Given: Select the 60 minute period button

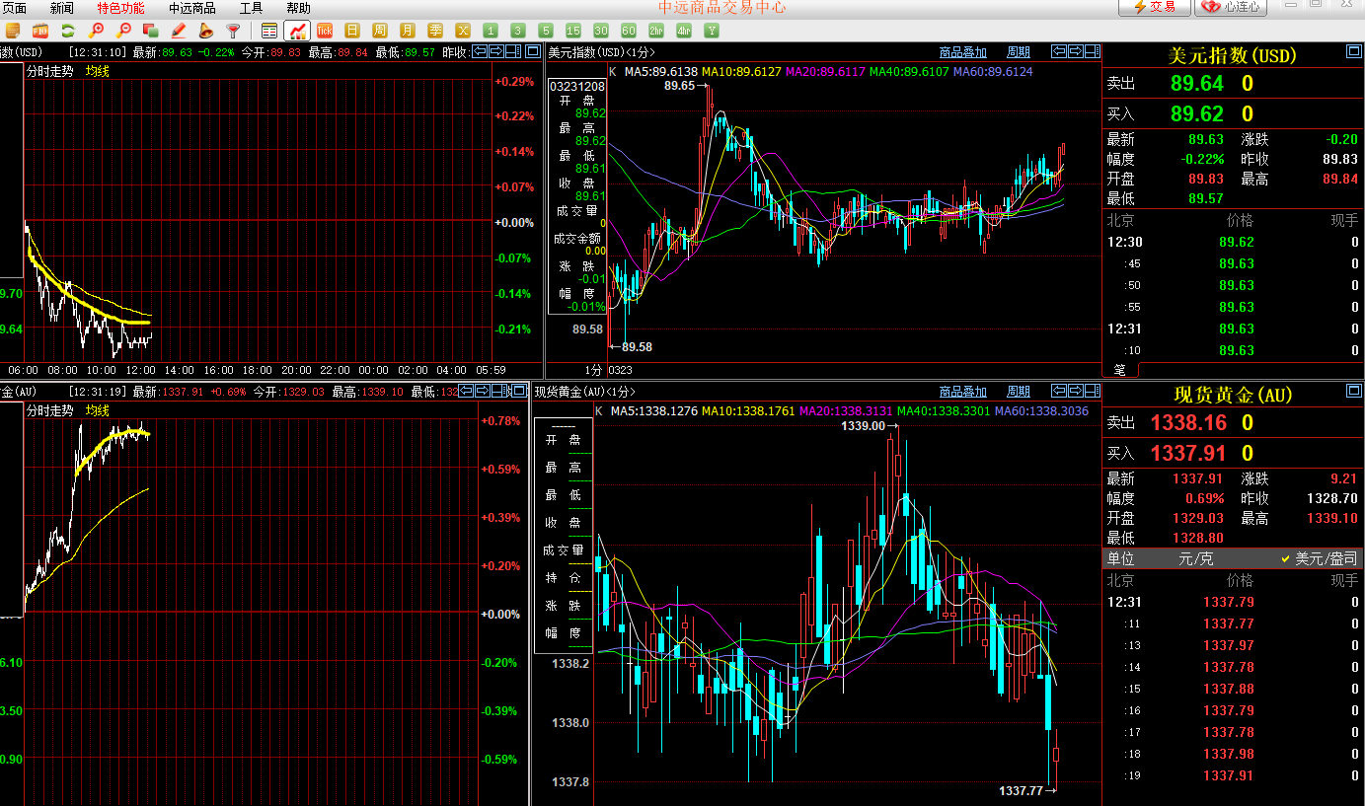Looking at the screenshot, I should (x=629, y=31).
